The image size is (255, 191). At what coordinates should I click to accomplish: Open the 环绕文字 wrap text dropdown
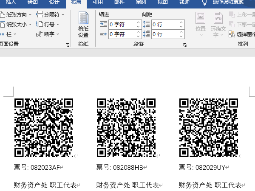218,24
